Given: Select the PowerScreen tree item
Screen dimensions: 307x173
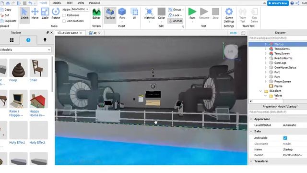Looking at the screenshot, I should click(283, 81).
